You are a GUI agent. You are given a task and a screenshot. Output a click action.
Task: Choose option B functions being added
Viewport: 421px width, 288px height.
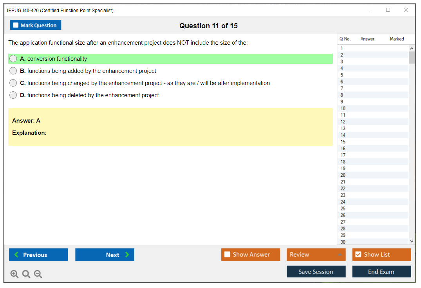tap(13, 71)
